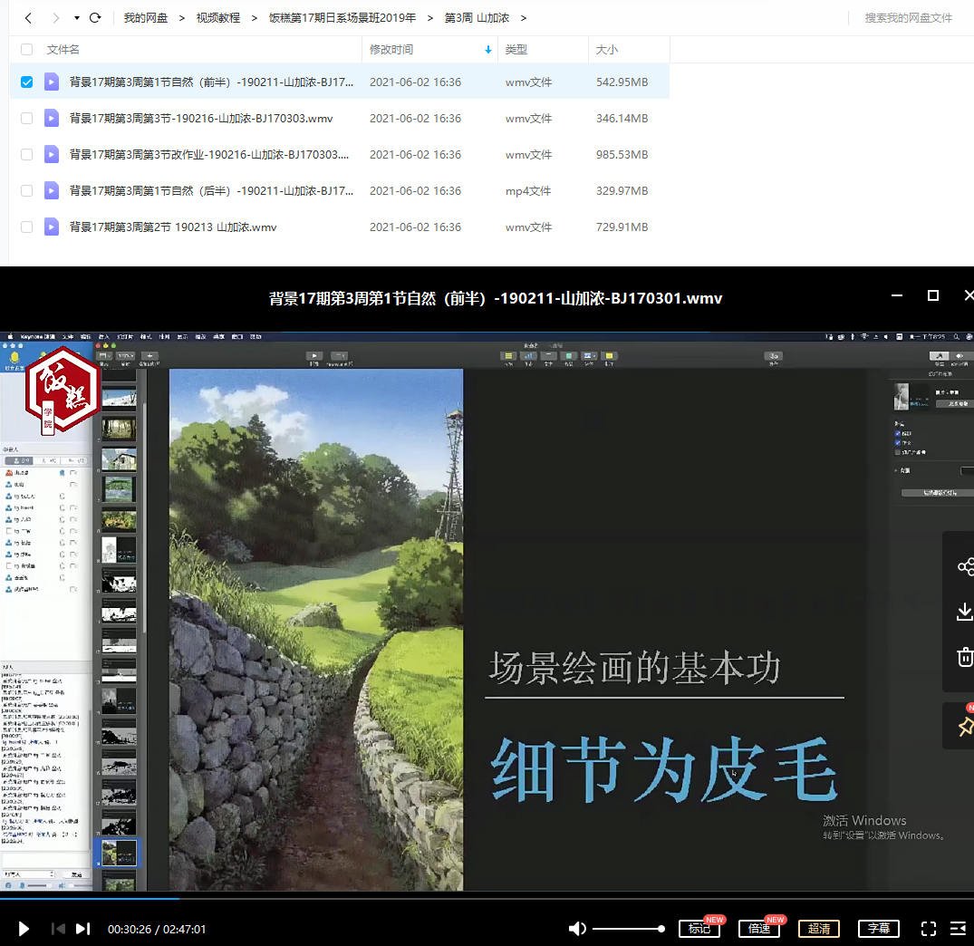Click the 字幕 subtitles button
The image size is (974, 946).
pyautogui.click(x=878, y=929)
